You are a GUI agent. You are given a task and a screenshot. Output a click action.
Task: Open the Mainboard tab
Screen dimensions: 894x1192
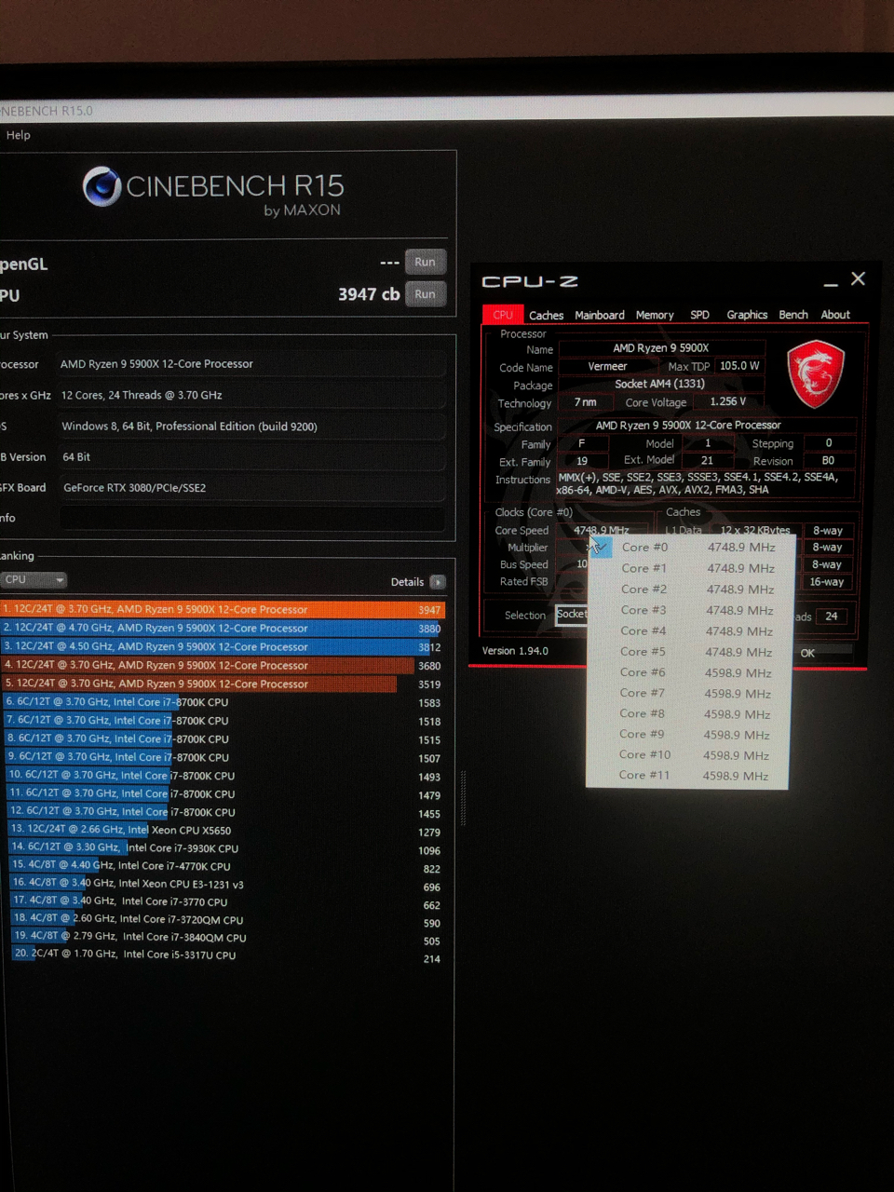[600, 315]
